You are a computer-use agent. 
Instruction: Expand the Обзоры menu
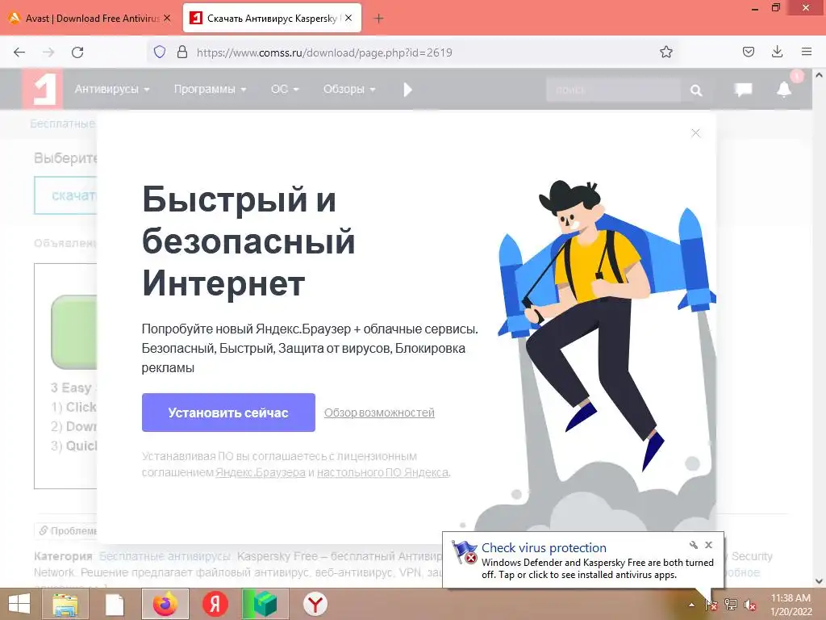349,89
